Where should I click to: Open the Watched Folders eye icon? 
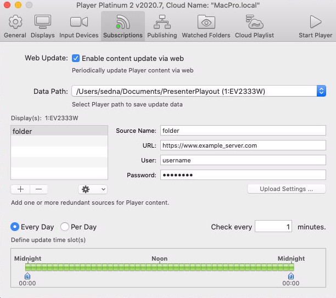[206, 22]
